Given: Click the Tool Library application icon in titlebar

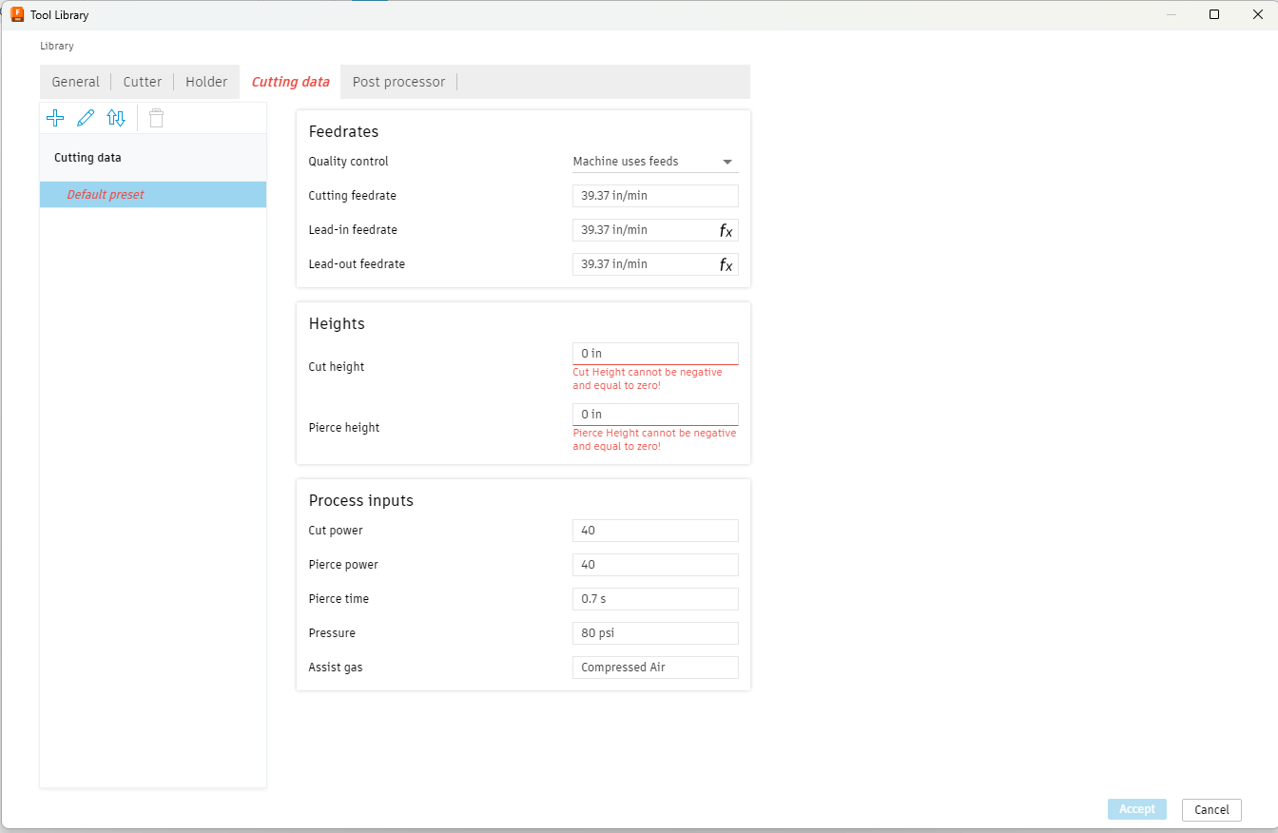Looking at the screenshot, I should [13, 14].
